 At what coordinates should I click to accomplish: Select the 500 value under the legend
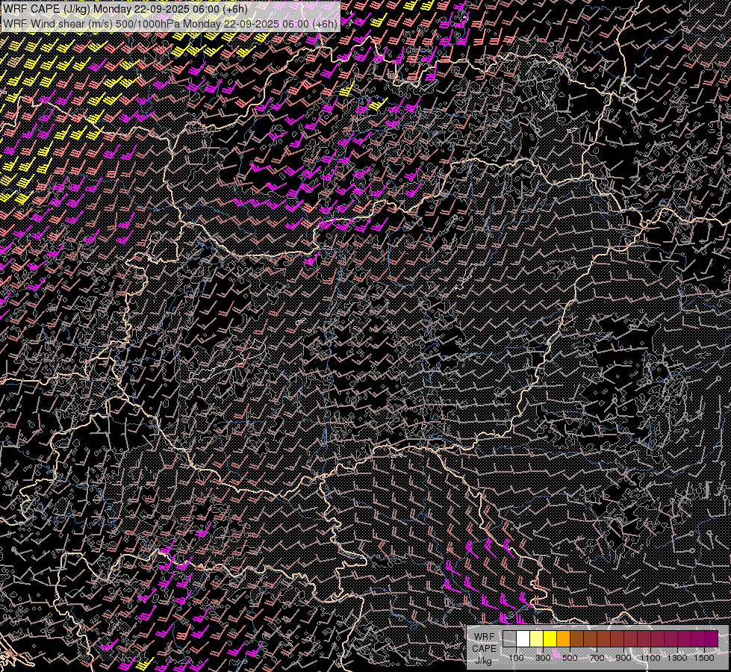coord(570,658)
